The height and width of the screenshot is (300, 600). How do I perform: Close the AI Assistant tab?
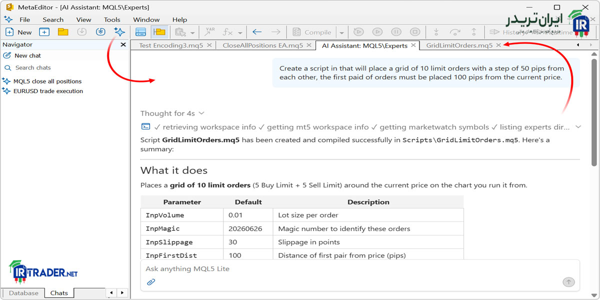coord(413,45)
